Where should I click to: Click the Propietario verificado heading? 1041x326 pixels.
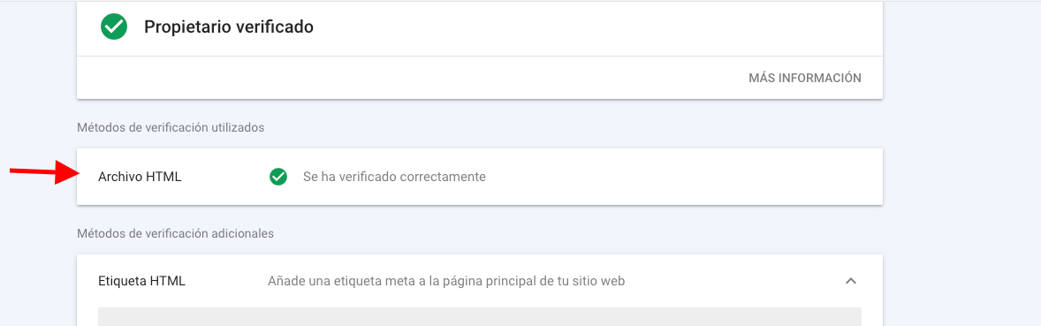(228, 27)
